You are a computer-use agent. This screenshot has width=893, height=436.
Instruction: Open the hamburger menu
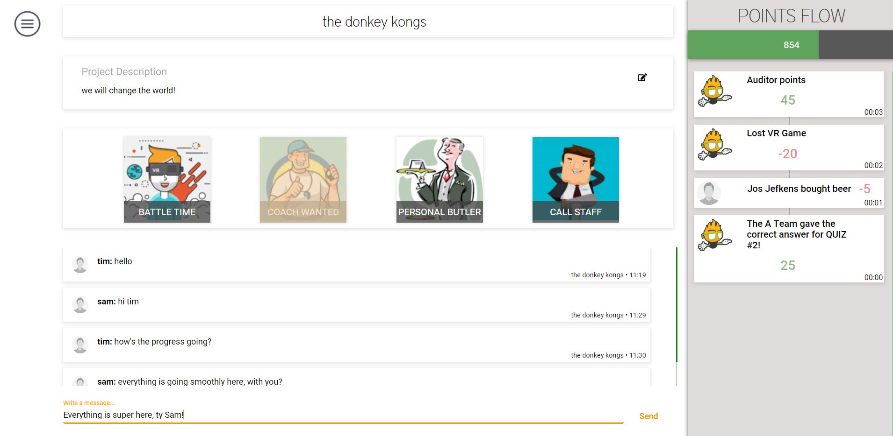coord(27,24)
